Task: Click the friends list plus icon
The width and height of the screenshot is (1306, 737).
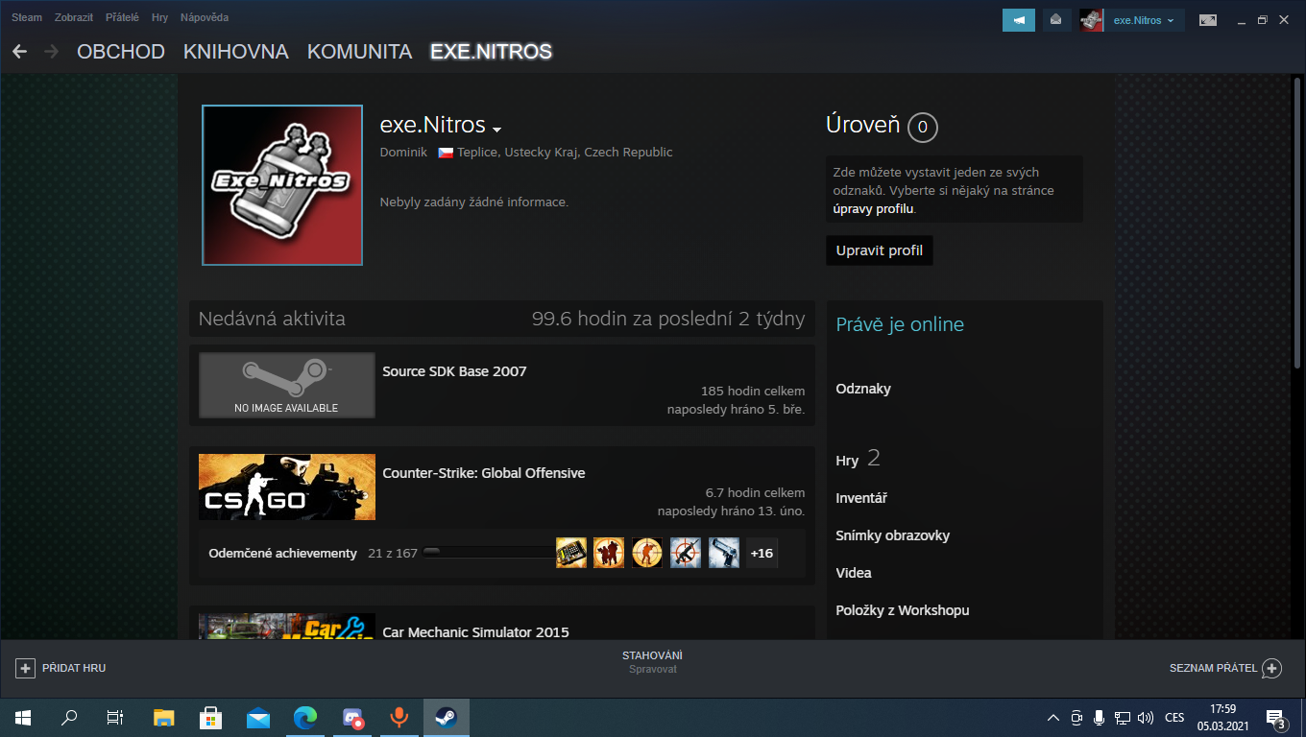Action: [x=1271, y=668]
